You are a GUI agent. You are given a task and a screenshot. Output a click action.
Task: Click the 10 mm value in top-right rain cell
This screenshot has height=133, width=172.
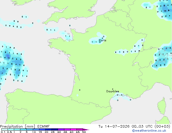[165, 11]
